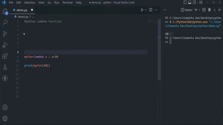Kill the terminal with trash icon
The width and height of the screenshot is (223, 125).
point(209,10)
